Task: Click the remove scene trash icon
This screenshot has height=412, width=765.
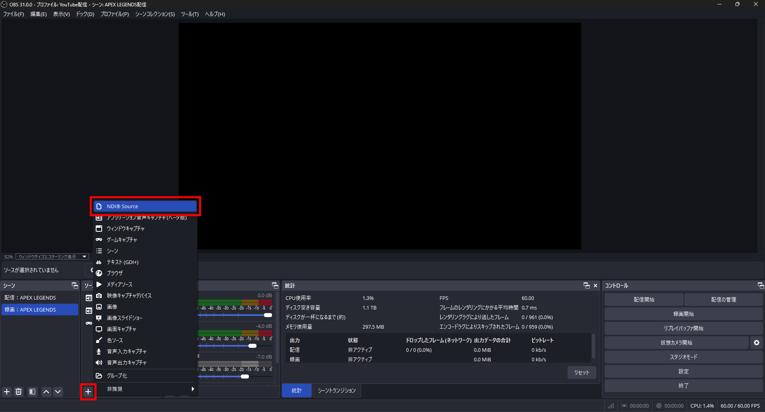Action: [x=18, y=392]
